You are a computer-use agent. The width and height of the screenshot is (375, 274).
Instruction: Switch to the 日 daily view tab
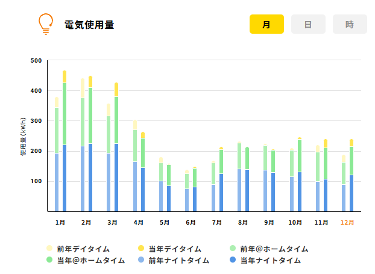[x=308, y=24]
